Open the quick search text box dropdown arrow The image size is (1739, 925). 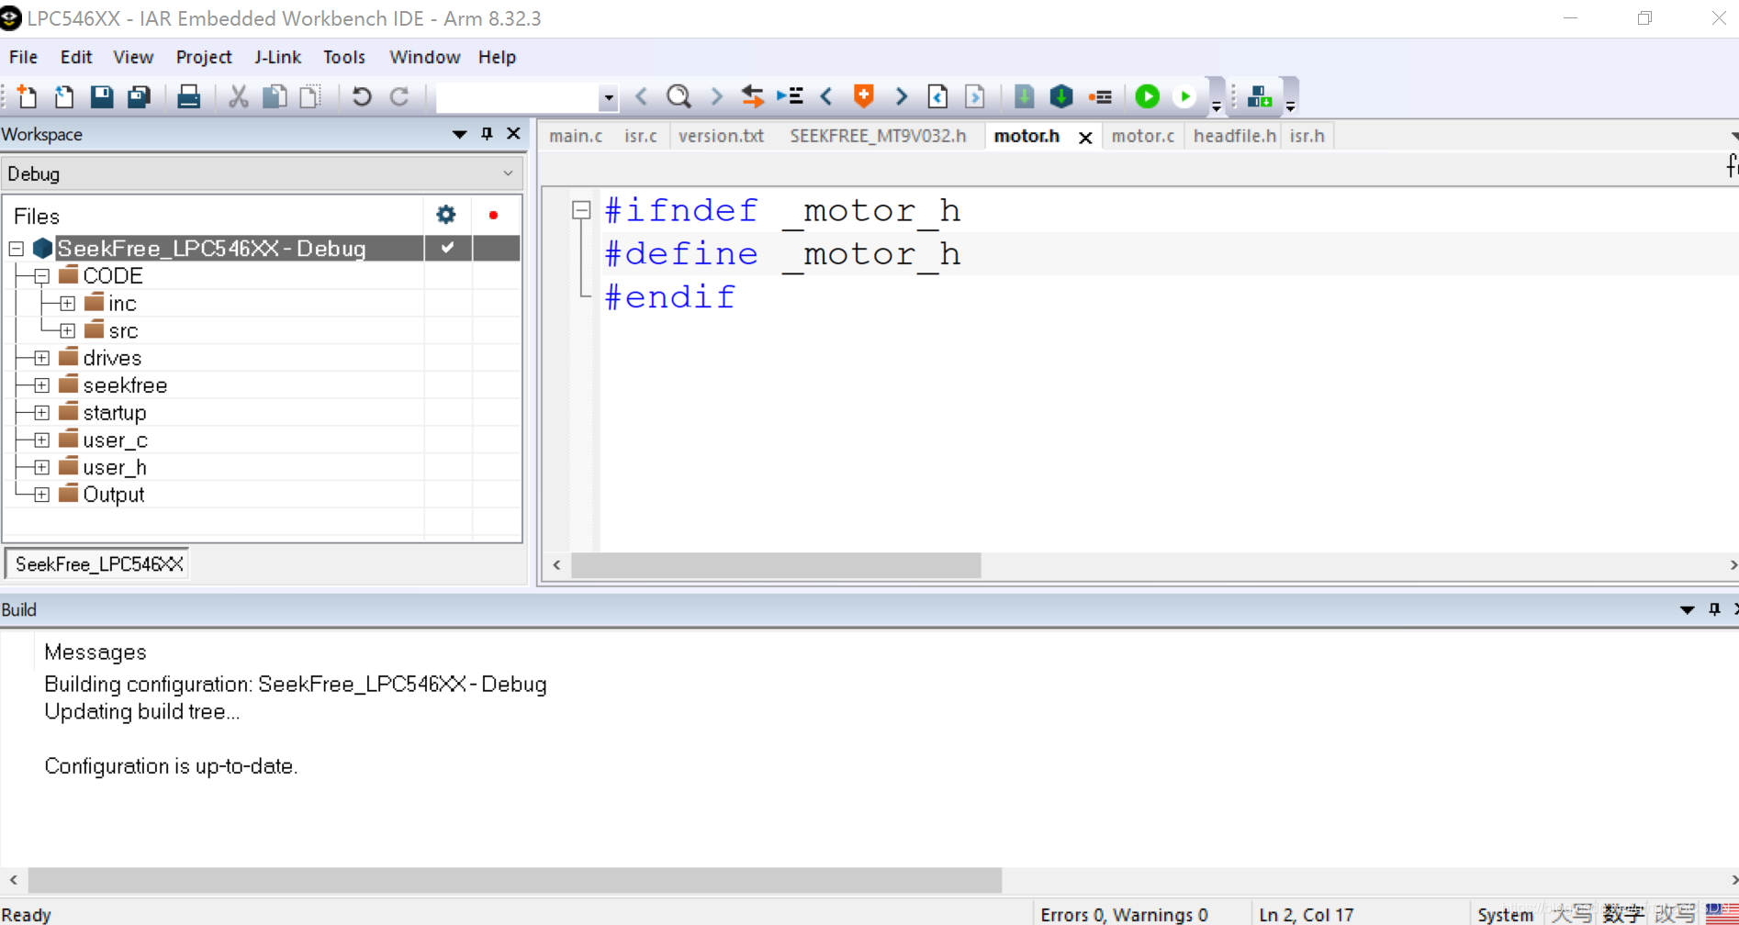pos(608,97)
